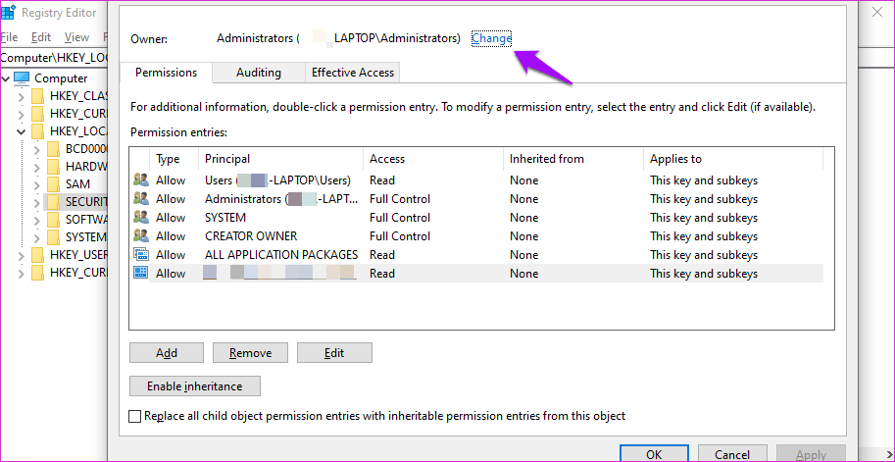Click the ALL APPLICATION PACKAGES entry icon
The image size is (895, 462).
click(x=140, y=255)
